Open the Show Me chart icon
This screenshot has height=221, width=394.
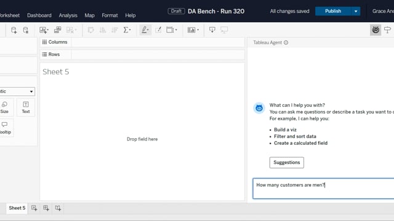tap(193, 30)
